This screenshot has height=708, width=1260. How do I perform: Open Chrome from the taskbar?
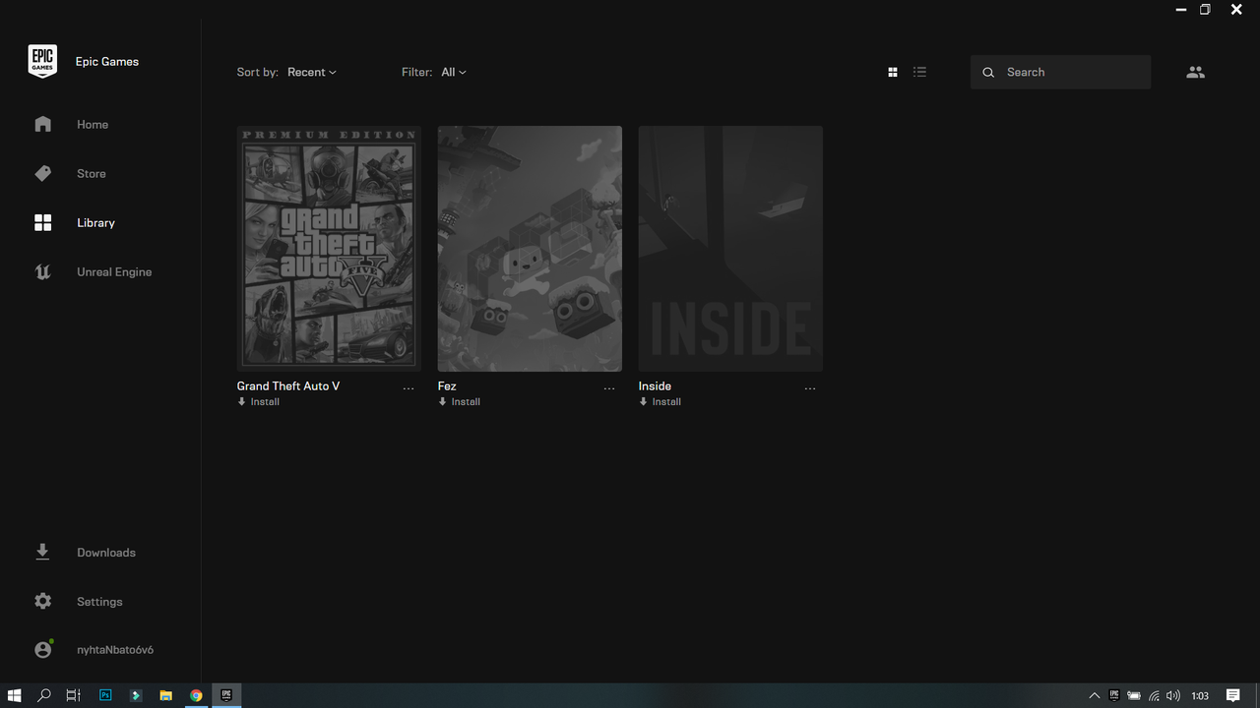tap(196, 695)
